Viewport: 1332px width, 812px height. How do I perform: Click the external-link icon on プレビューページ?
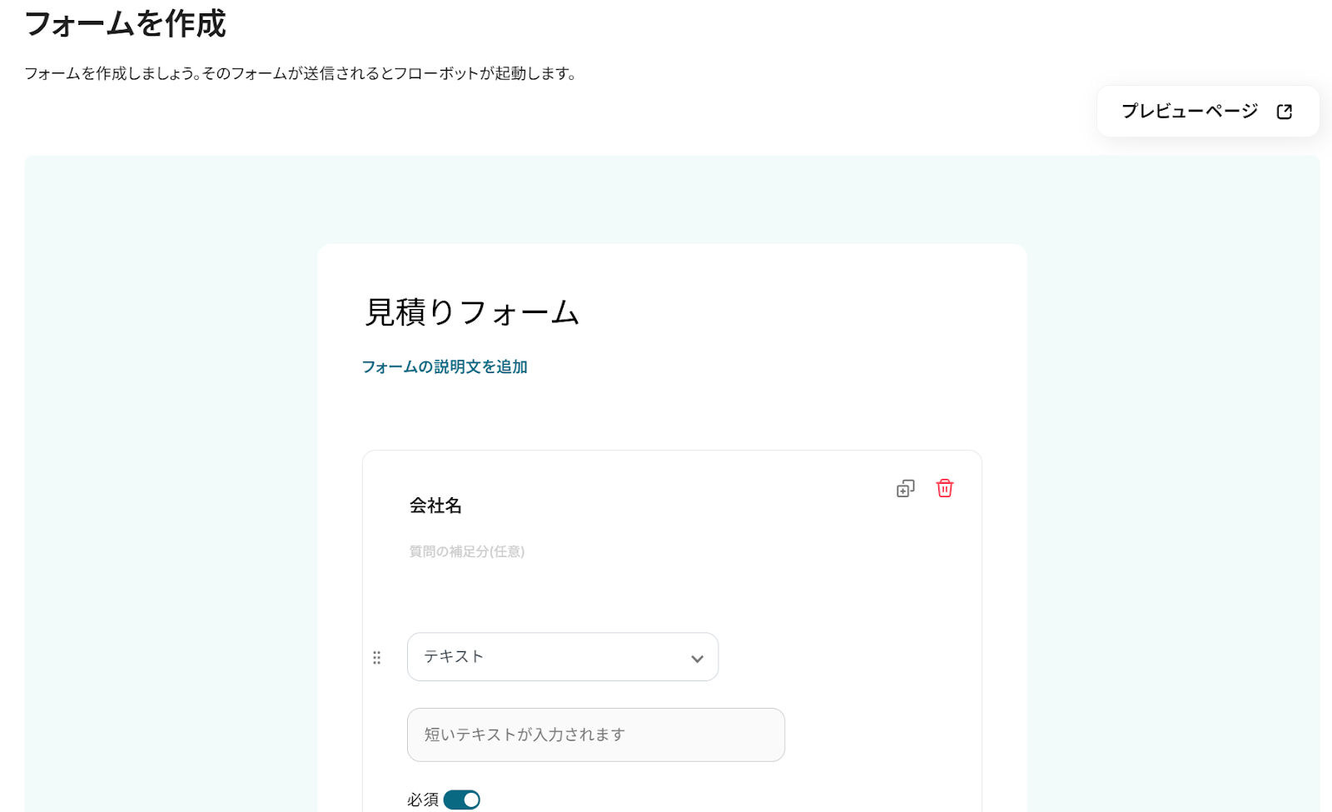pyautogui.click(x=1285, y=112)
